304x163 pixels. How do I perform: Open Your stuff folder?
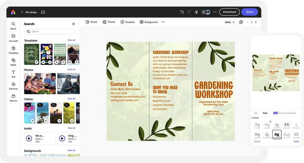click(13, 38)
